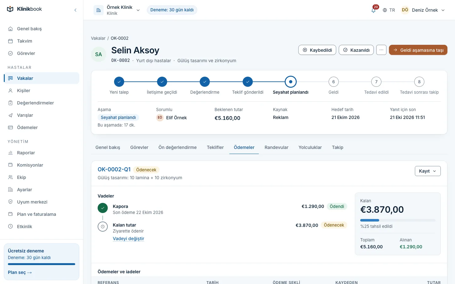This screenshot has height=284, width=455.
Task: Open Genel bakış in the sidebar
Action: (x=41, y=29)
